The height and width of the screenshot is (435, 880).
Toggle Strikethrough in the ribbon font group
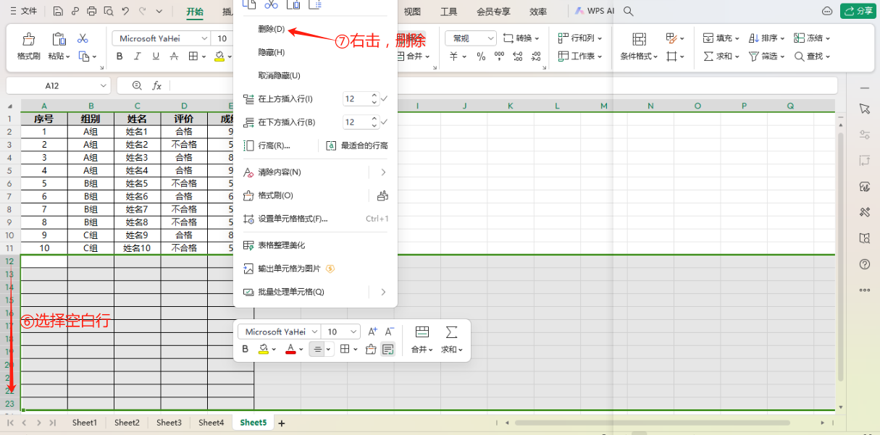173,56
